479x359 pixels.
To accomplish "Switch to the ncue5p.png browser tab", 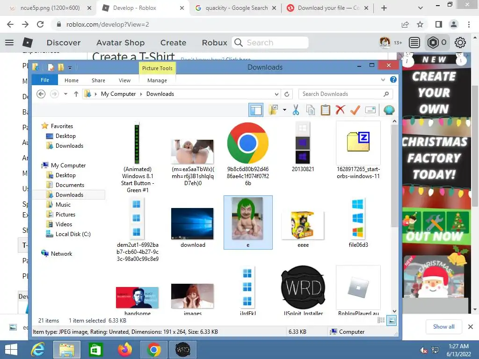I will (x=50, y=8).
